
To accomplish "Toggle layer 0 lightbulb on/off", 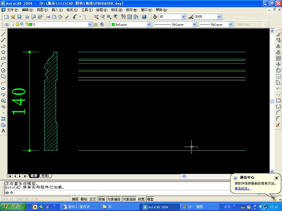I will tap(13, 24).
